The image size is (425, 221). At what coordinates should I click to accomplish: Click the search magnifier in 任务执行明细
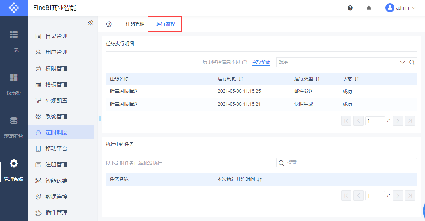coord(412,62)
